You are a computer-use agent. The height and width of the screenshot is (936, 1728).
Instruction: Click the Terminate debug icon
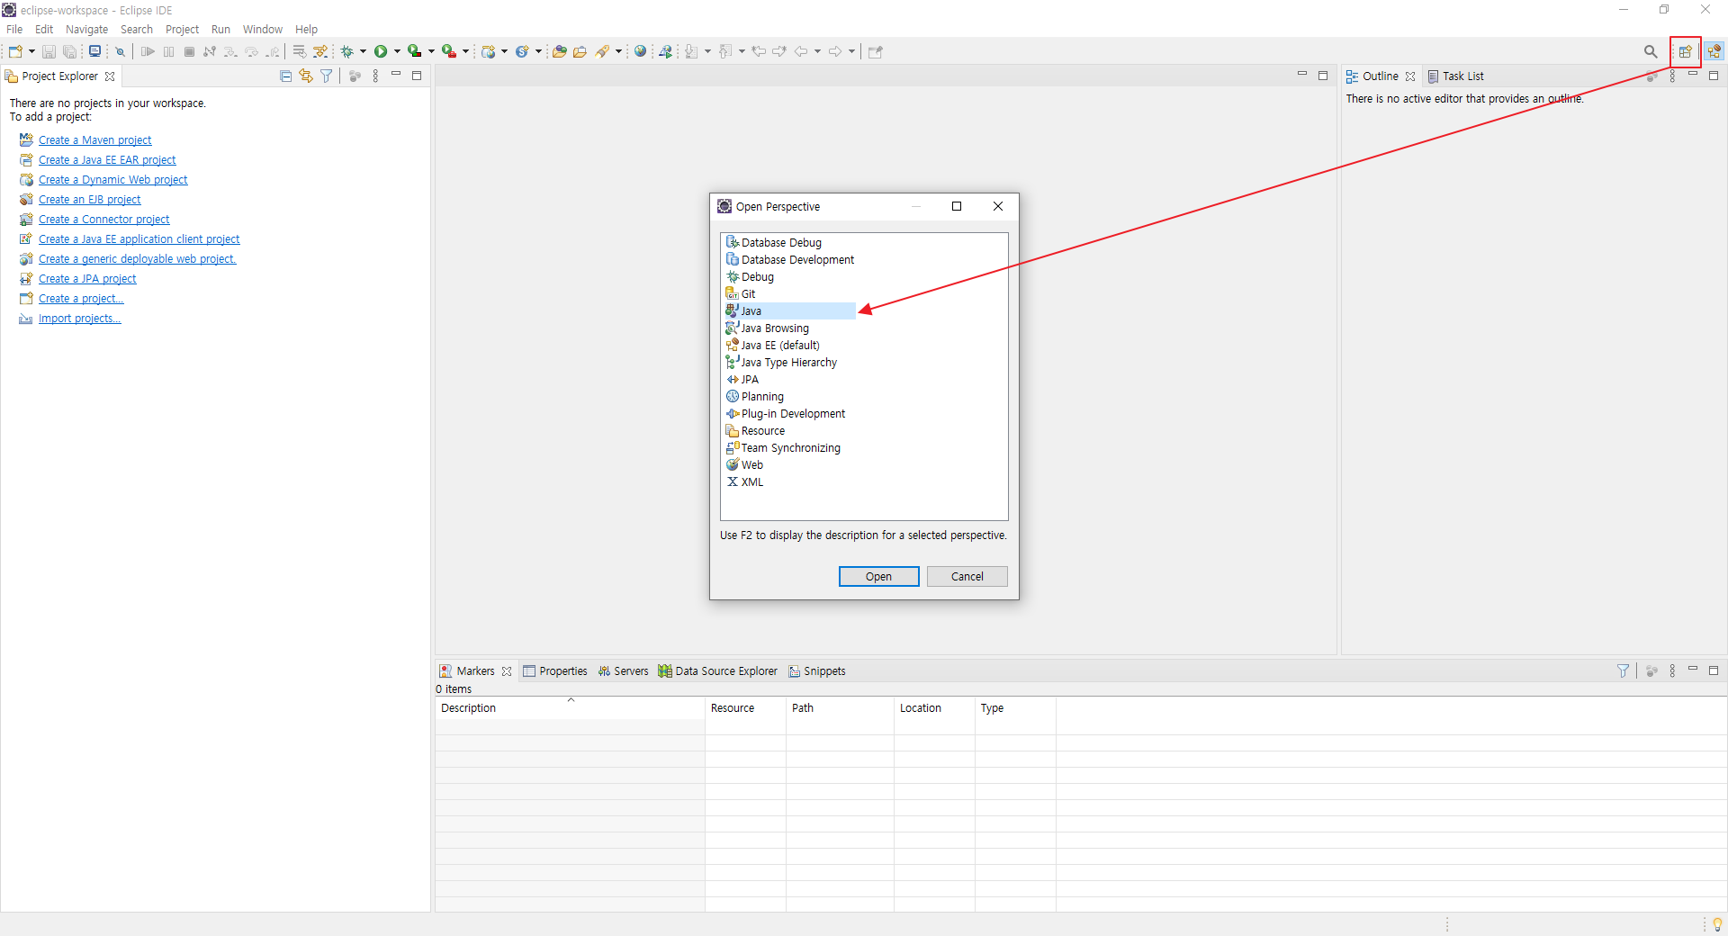(x=189, y=51)
